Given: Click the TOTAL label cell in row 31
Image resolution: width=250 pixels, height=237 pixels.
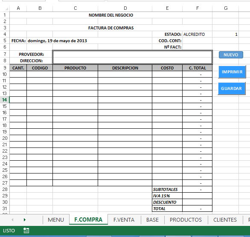Looking at the screenshot, I should (x=167, y=208).
